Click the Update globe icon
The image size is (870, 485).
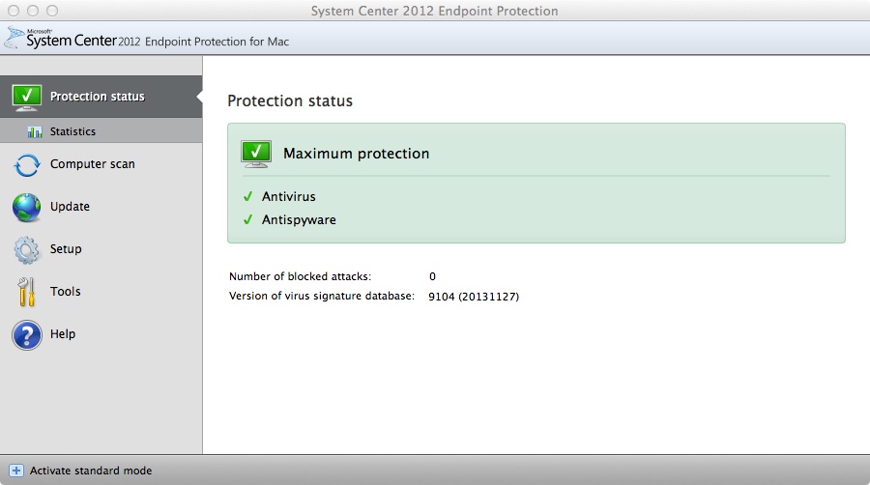[x=27, y=208]
